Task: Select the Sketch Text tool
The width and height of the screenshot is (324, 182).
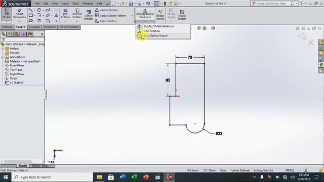Action: (x=56, y=16)
